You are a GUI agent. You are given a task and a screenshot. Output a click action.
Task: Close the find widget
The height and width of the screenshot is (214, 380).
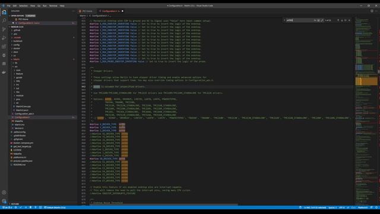point(349,20)
